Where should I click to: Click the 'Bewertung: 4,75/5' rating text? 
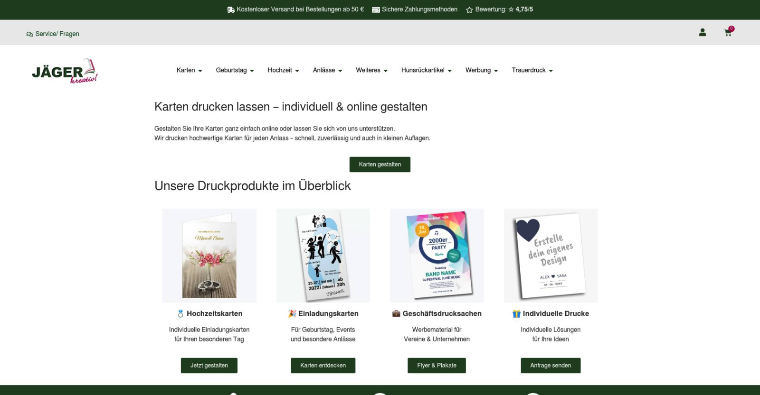tap(504, 9)
